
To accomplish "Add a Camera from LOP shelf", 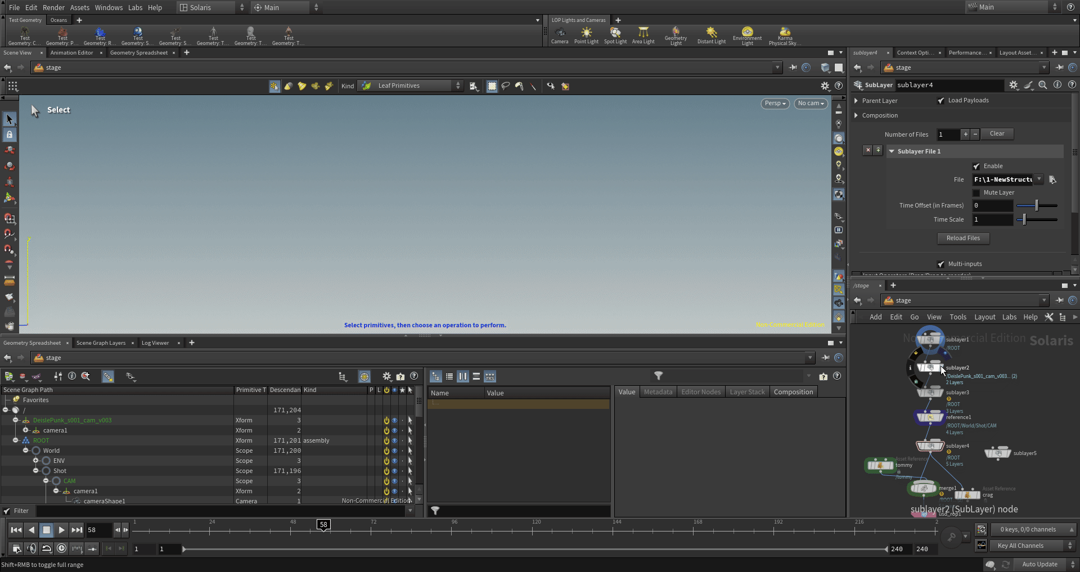I will (x=559, y=35).
